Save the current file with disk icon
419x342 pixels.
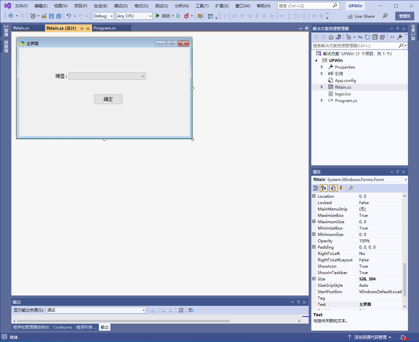click(51, 16)
